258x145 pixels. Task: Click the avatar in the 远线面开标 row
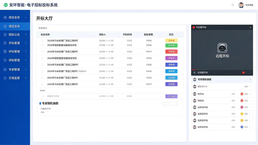pyautogui.click(x=195, y=107)
